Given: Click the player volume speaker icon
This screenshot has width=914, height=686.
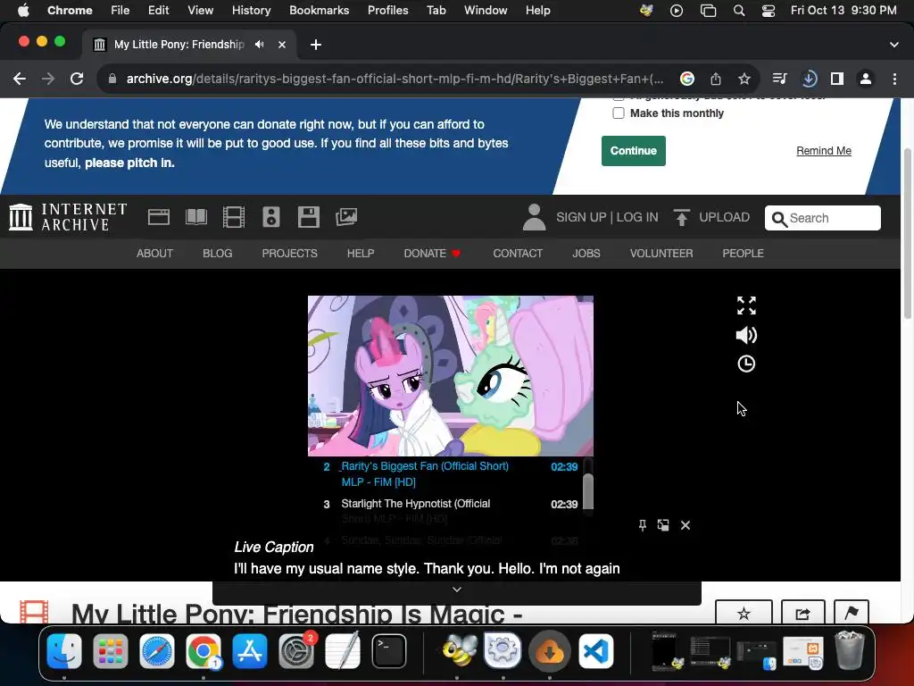Looking at the screenshot, I should (746, 335).
